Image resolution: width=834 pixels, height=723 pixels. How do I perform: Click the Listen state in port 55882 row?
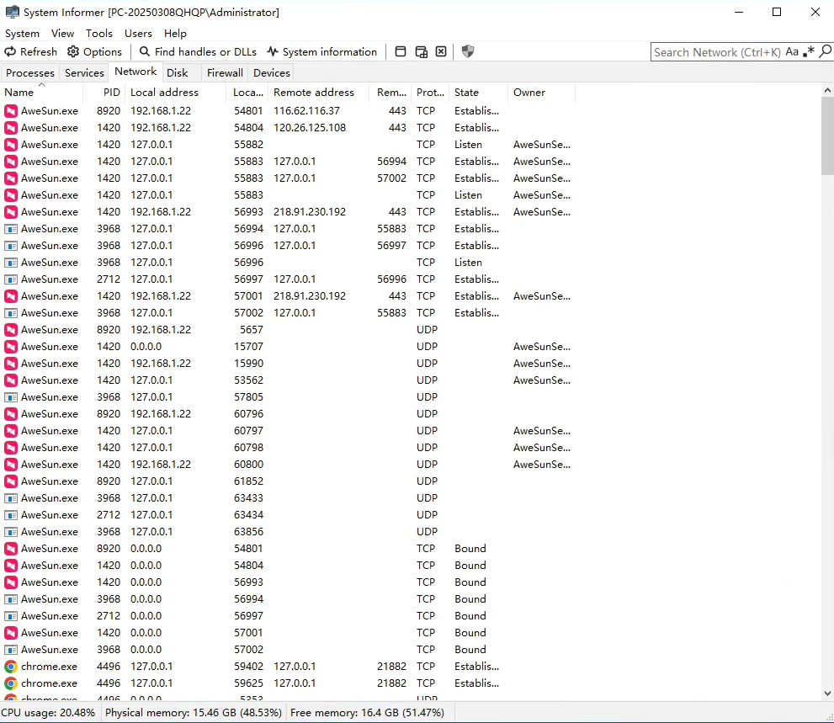468,145
